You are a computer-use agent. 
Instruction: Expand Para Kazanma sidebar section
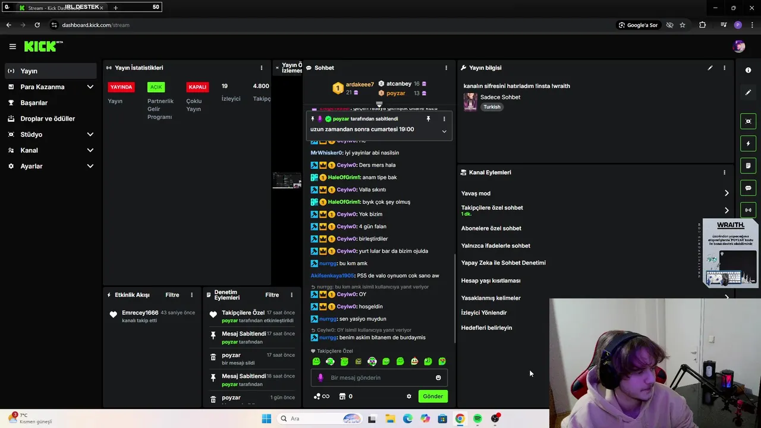point(90,87)
